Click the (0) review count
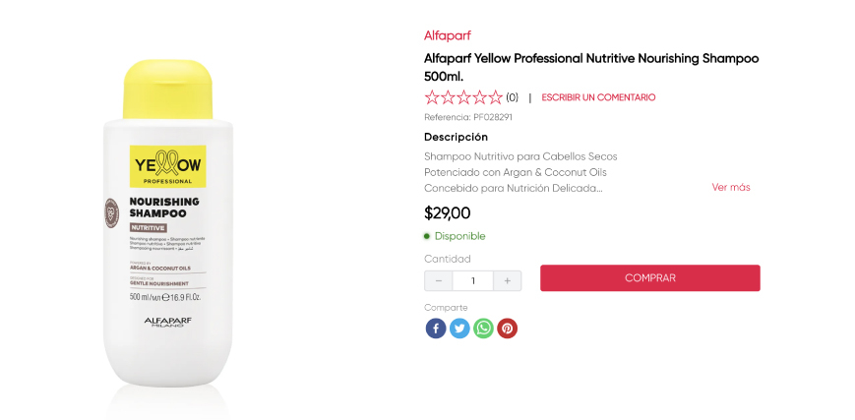Image resolution: width=855 pixels, height=420 pixels. (x=512, y=97)
